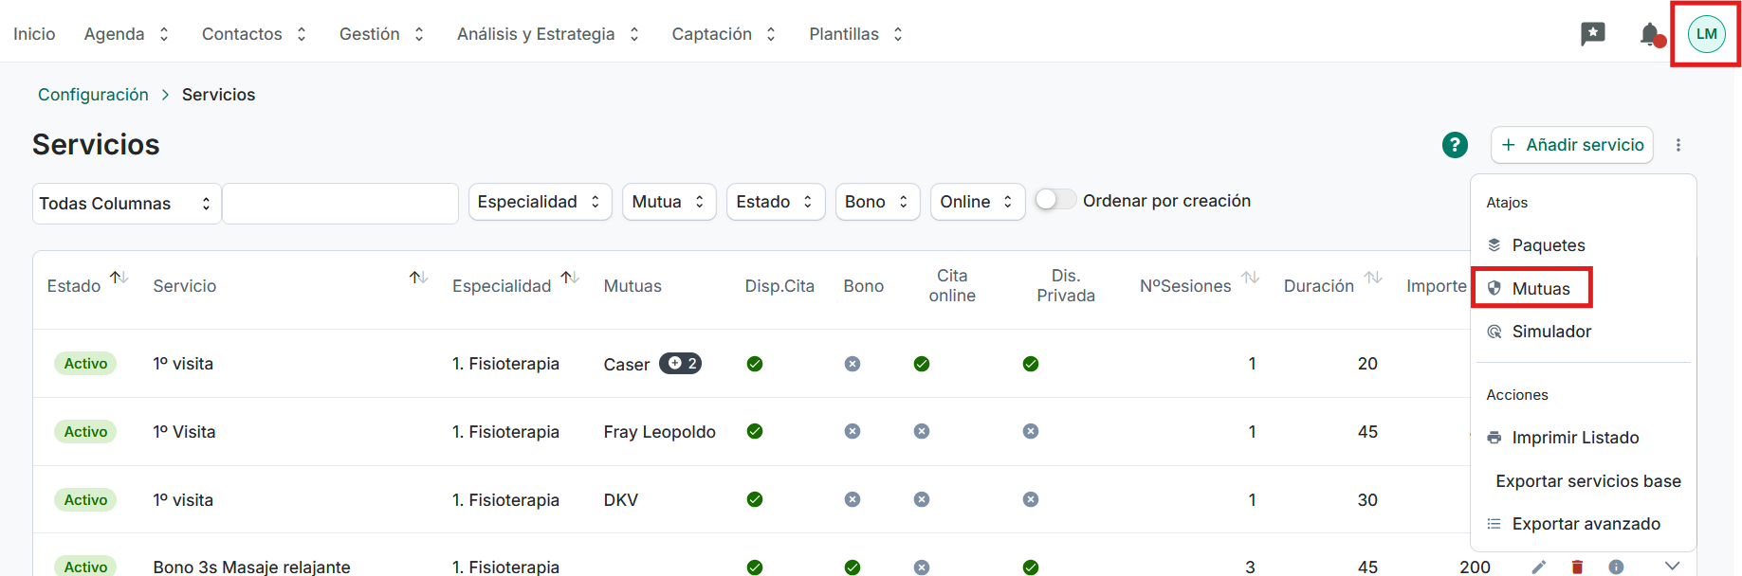Open the LM user avatar menu
The image size is (1742, 576).
click(x=1706, y=34)
